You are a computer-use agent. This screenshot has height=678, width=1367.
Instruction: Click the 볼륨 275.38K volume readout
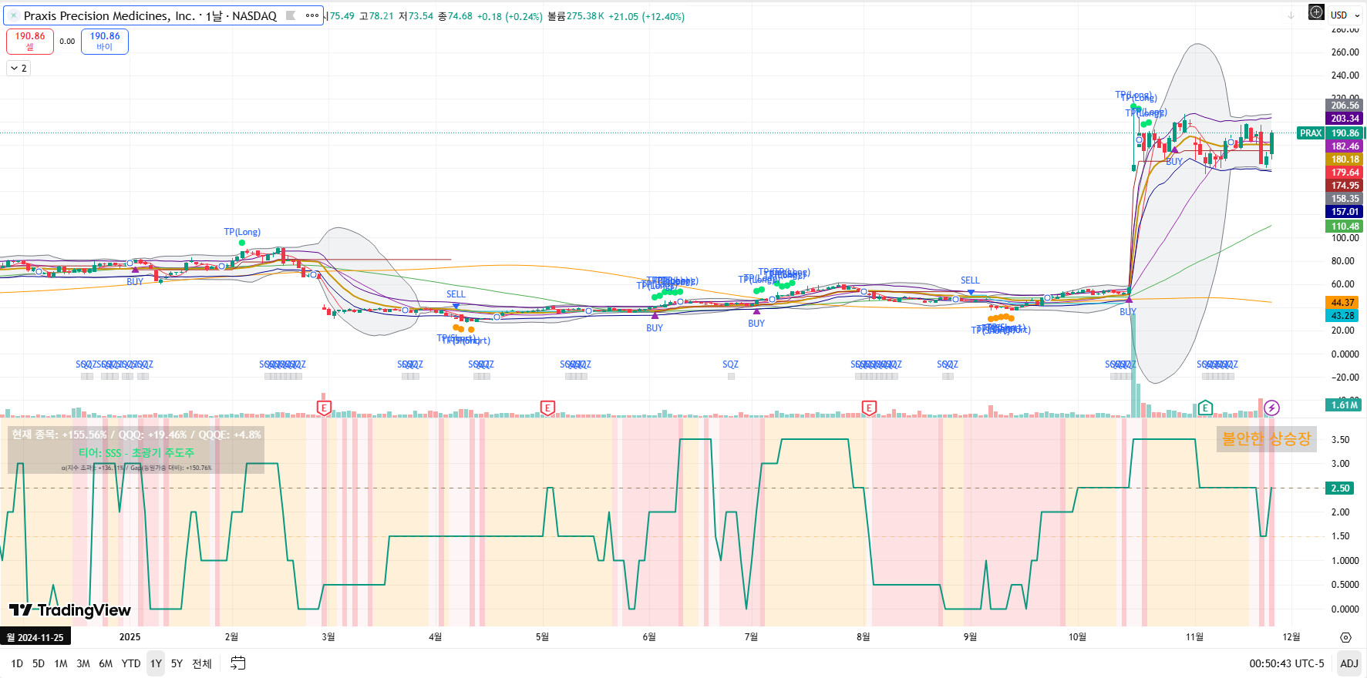click(576, 16)
